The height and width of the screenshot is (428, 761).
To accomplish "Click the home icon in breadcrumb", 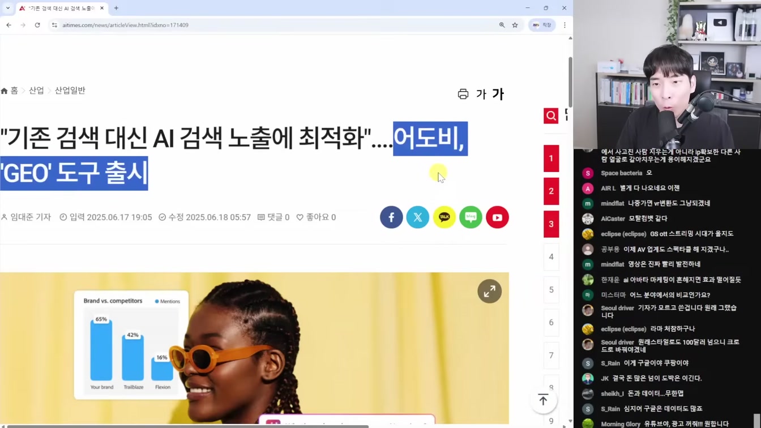I will point(5,91).
